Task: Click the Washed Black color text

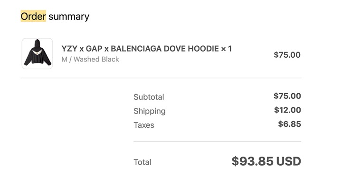Action: [96, 59]
